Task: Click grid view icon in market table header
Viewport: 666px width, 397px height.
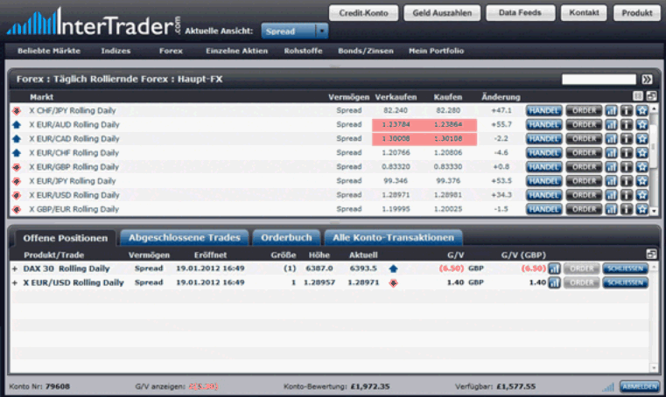Action: [637, 96]
